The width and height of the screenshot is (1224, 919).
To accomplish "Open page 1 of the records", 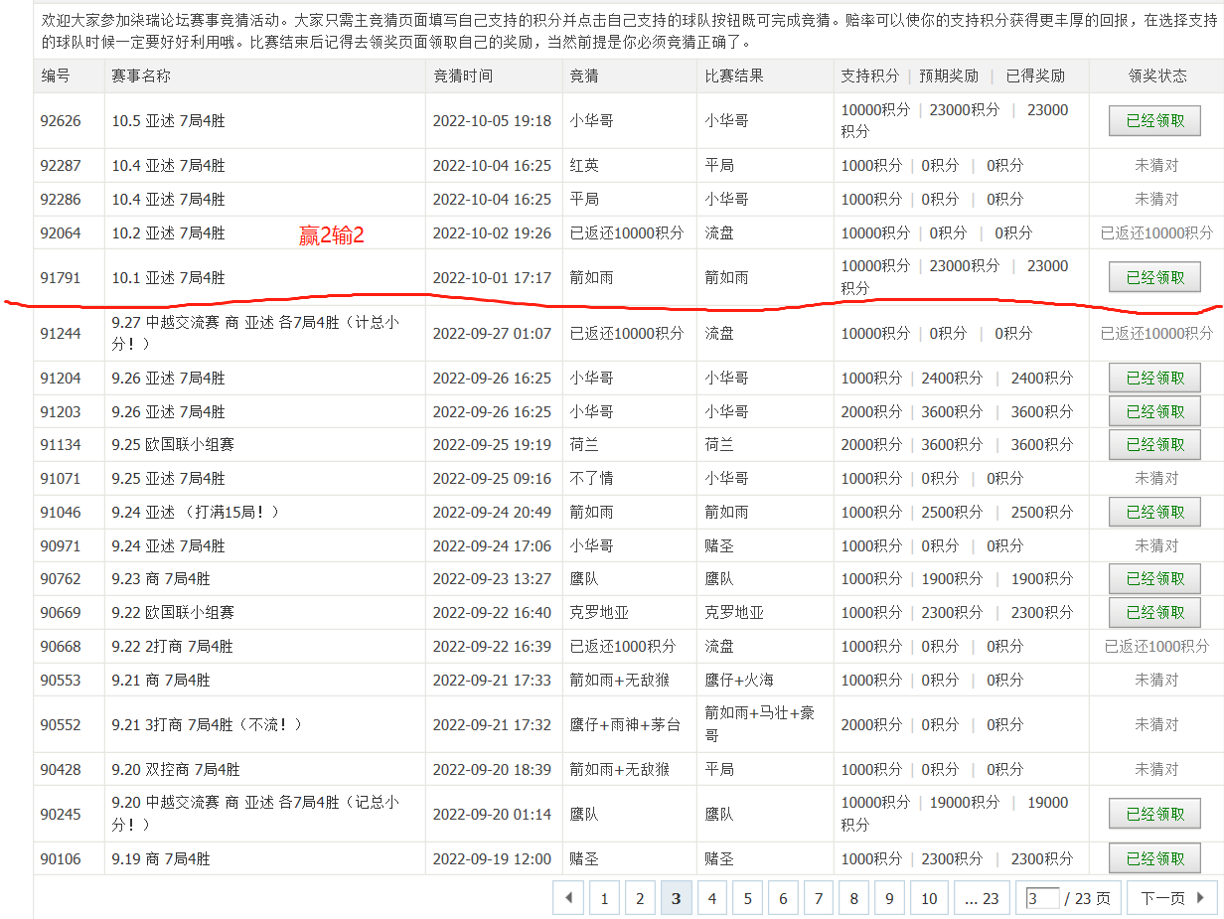I will click(x=604, y=898).
